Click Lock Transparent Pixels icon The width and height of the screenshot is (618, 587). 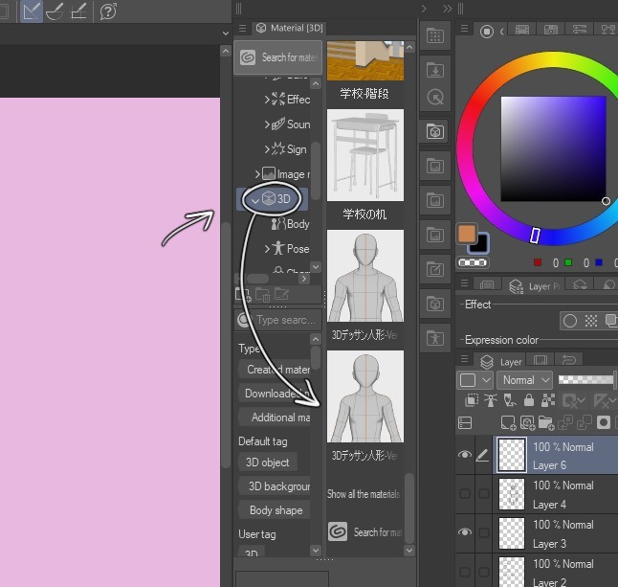[548, 400]
